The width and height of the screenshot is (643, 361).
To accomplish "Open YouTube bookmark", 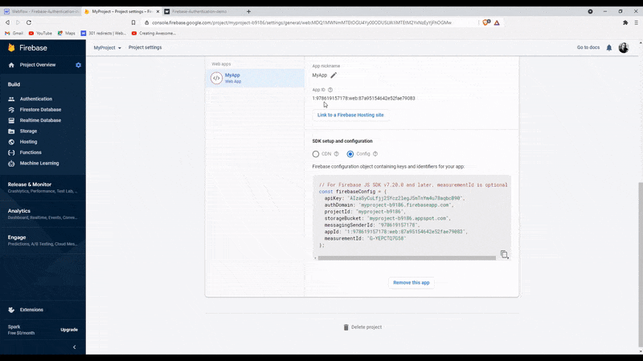I will (40, 33).
